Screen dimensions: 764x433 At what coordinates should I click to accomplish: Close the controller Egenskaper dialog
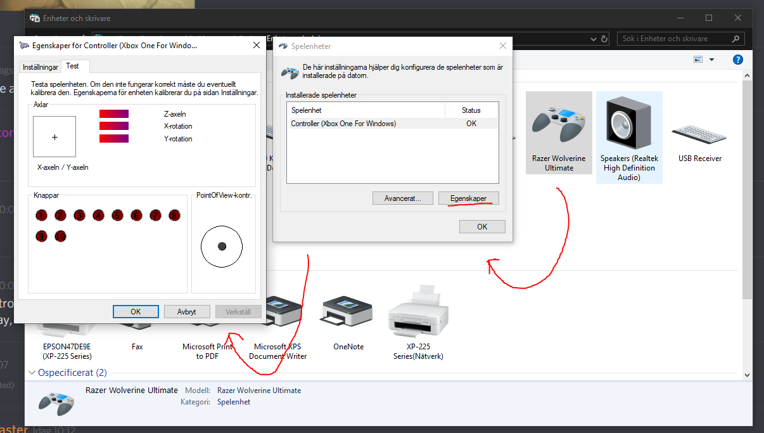tap(257, 46)
